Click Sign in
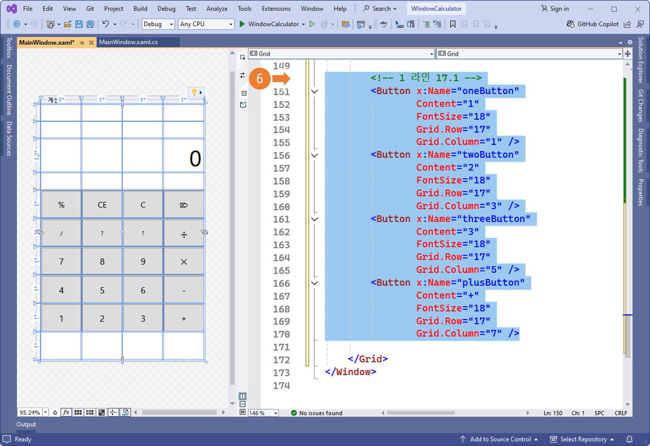 click(x=554, y=8)
